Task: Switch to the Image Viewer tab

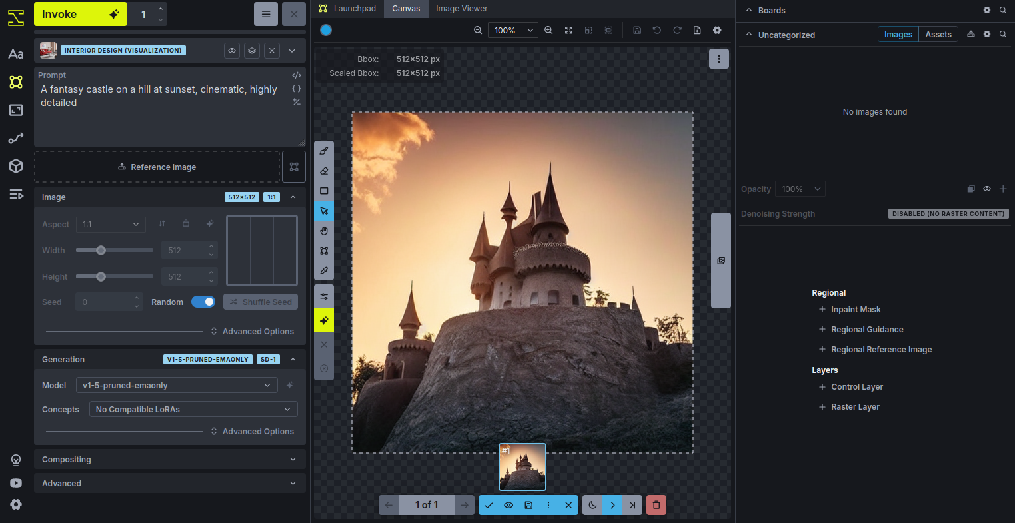Action: pos(461,9)
